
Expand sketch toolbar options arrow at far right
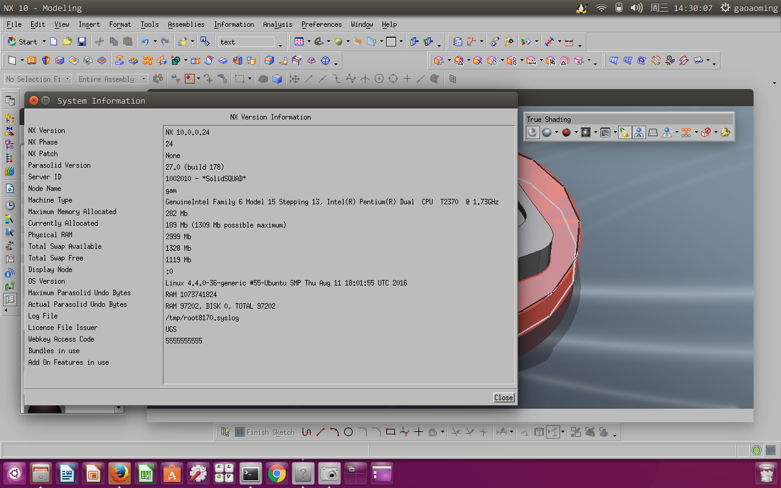615,435
